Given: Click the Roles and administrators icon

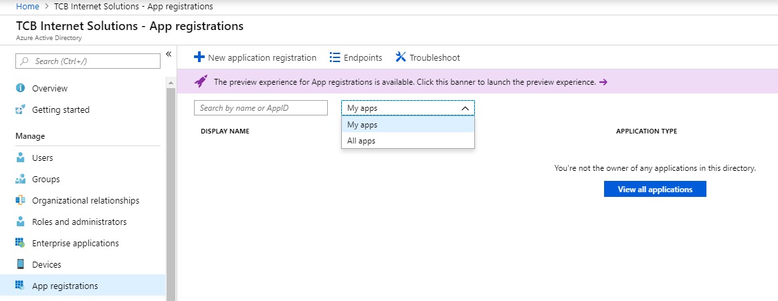Looking at the screenshot, I should pyautogui.click(x=20, y=222).
